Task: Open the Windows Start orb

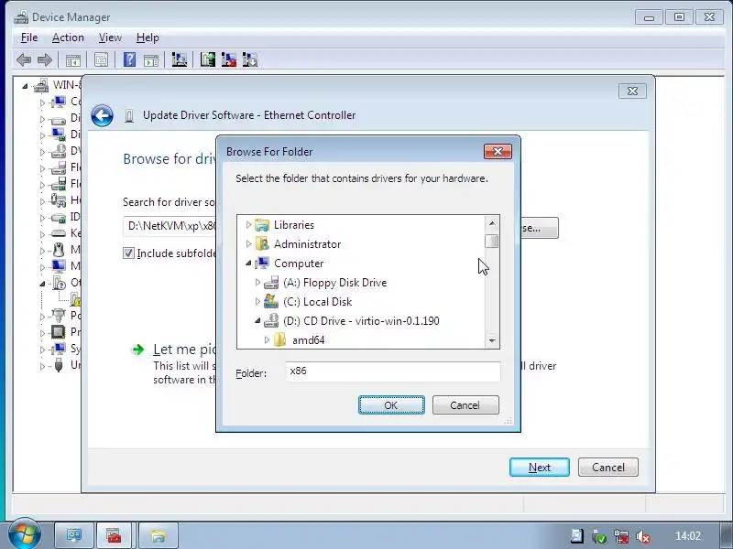Action: [x=25, y=534]
